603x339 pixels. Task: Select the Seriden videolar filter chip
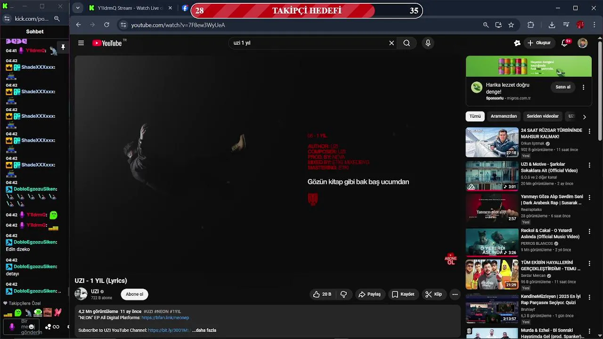(x=543, y=116)
